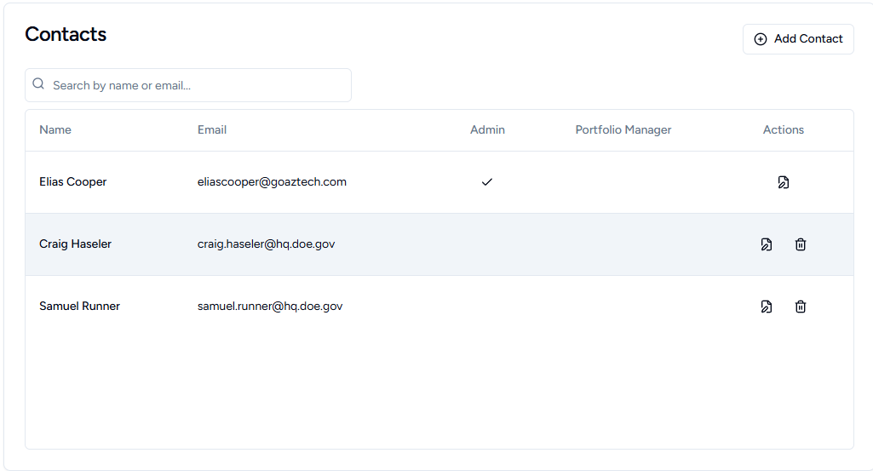Focus the search by name or email field
Viewport: 873px width, 476px height.
(x=196, y=85)
